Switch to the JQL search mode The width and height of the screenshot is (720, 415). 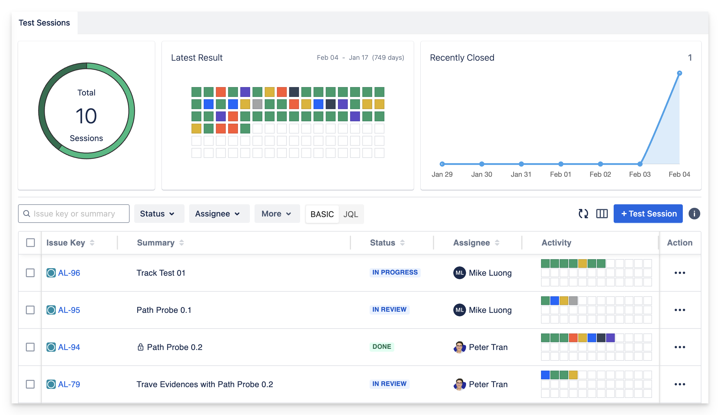[350, 214]
